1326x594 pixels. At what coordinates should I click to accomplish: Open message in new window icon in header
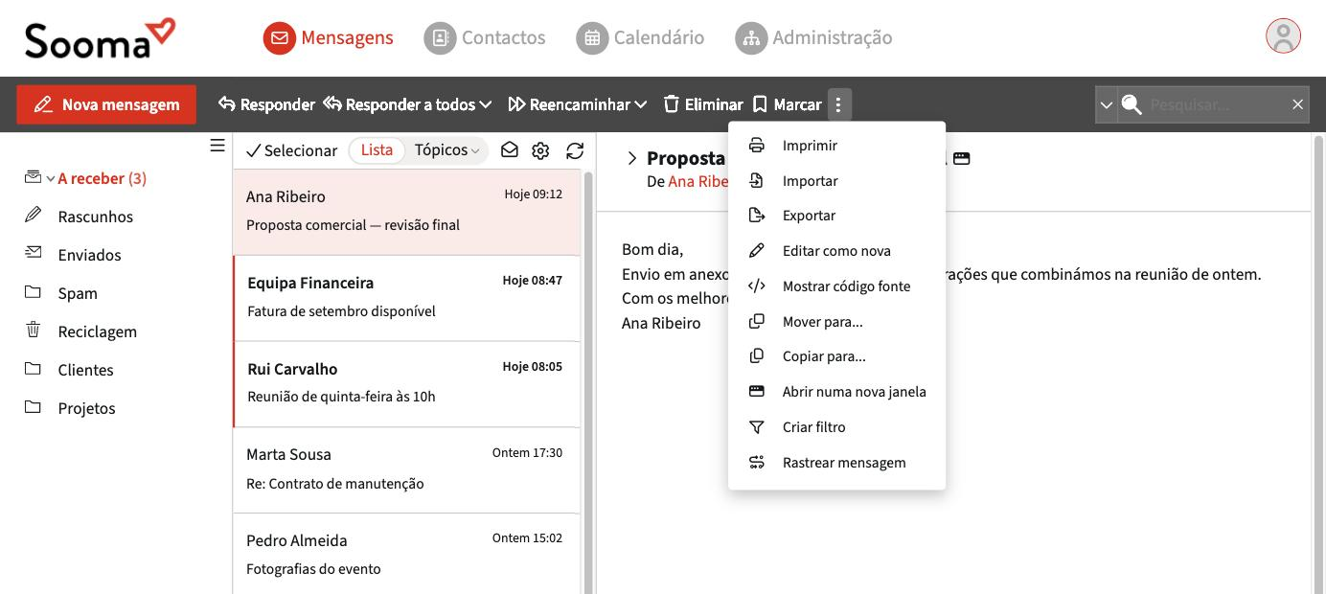coord(961,158)
